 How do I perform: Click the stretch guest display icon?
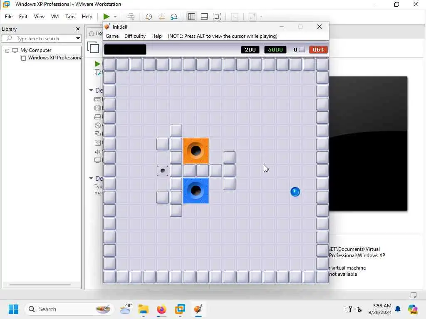(253, 17)
